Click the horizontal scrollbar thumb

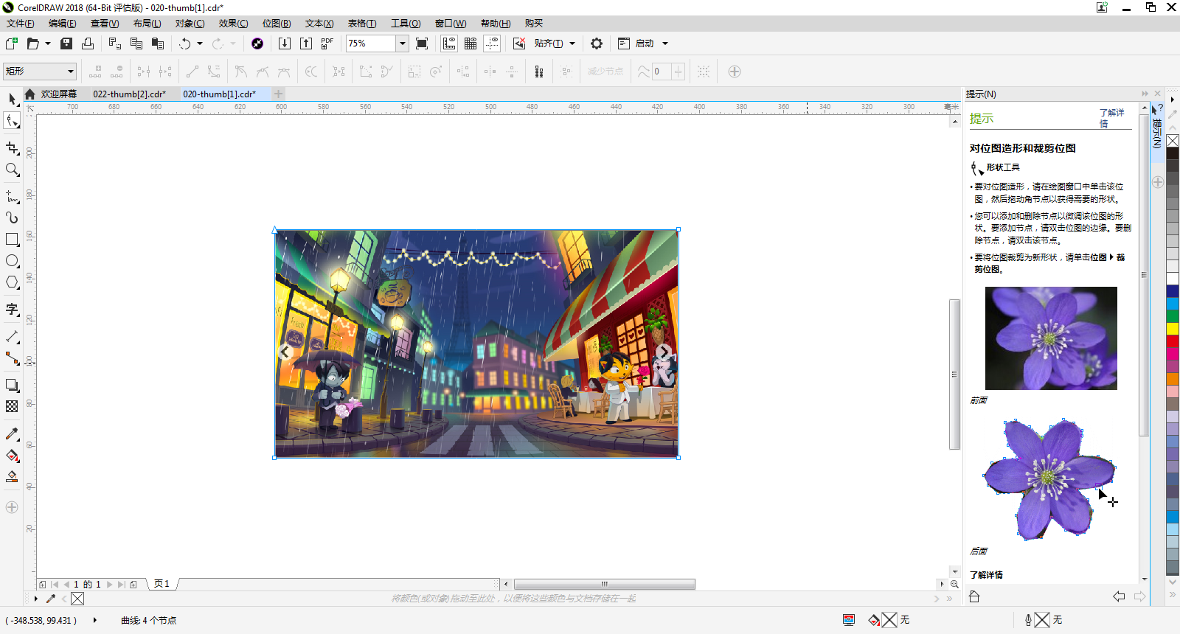point(605,584)
